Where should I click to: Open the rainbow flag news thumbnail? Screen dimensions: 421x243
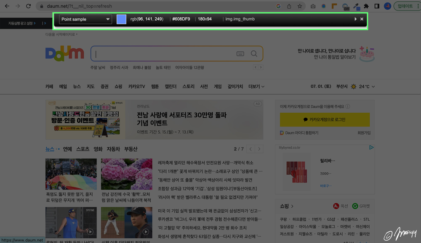71,174
